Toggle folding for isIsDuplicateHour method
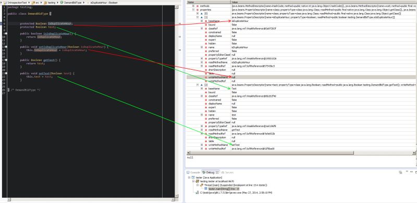Viewport: 417px width, 203px height. click(x=6, y=34)
